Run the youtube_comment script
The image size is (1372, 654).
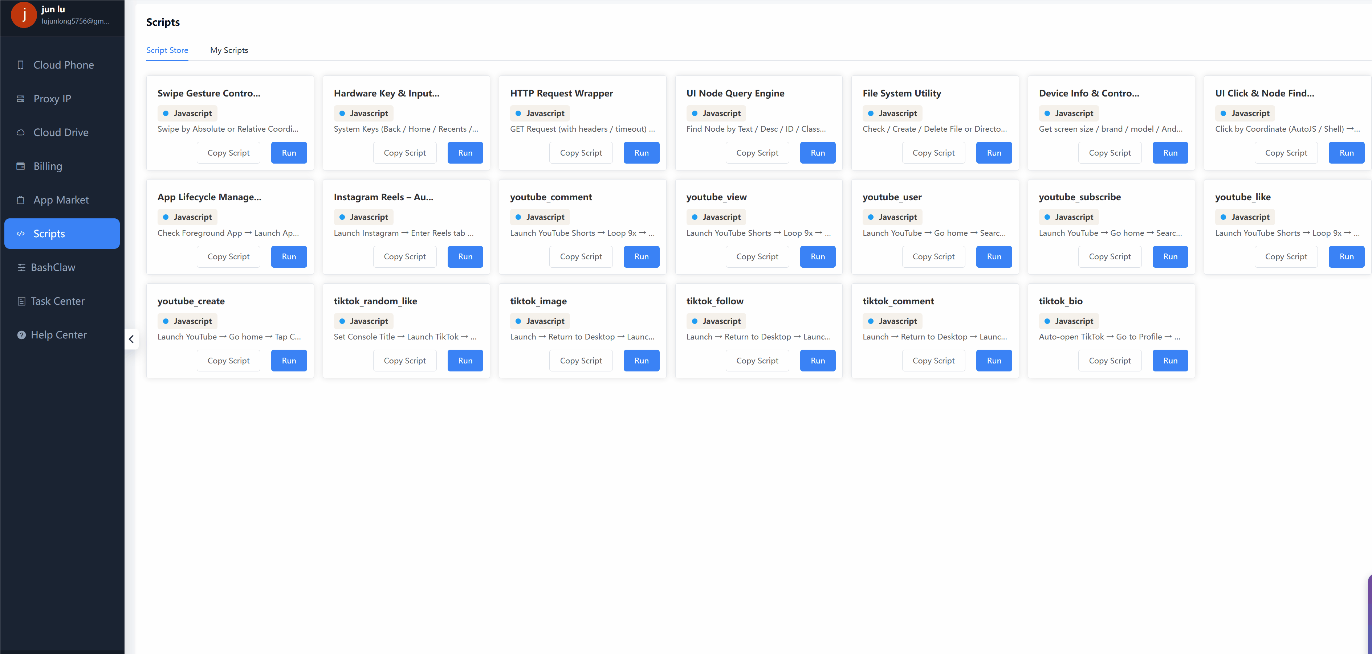tap(641, 256)
